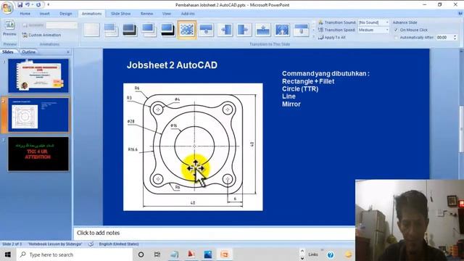Select the Animations ribbon tab
Screen dimensions: 464x261
(91, 14)
